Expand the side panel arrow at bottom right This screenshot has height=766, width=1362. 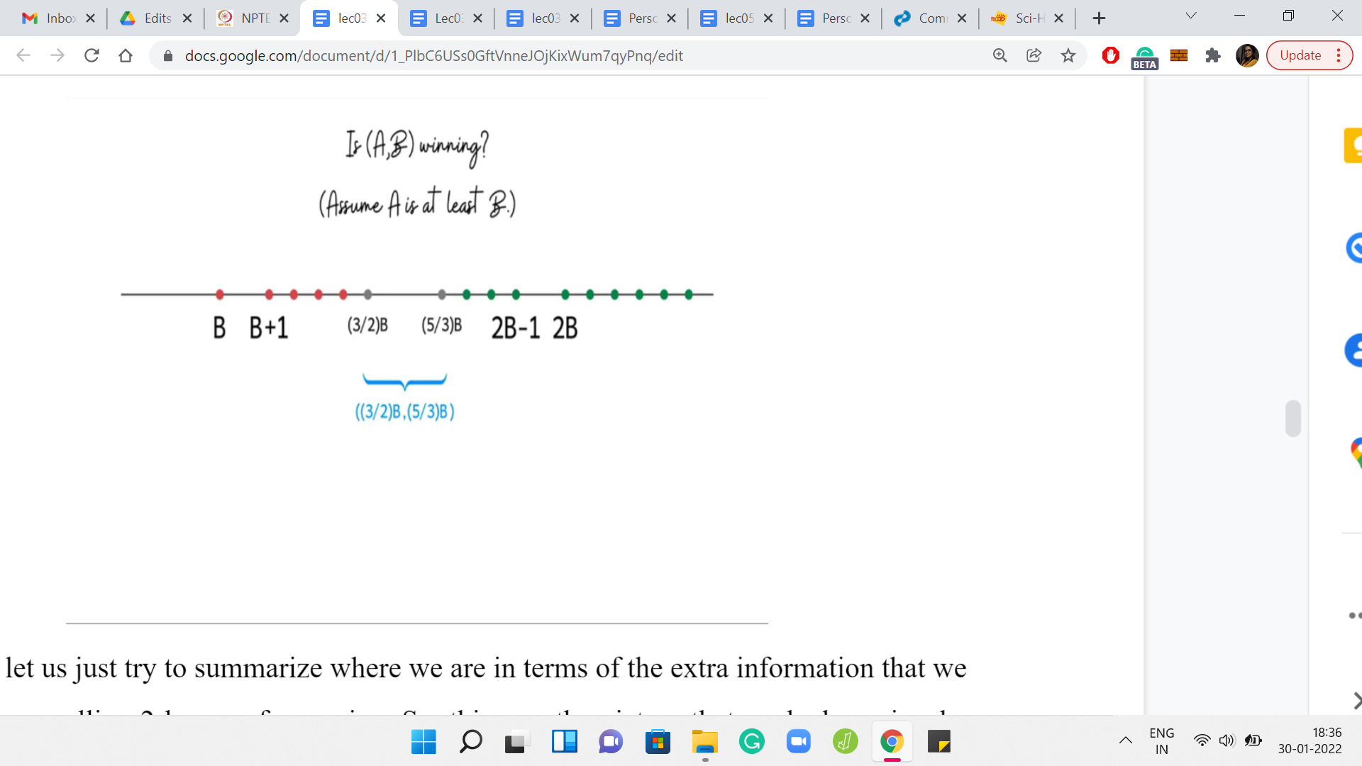[1356, 701]
